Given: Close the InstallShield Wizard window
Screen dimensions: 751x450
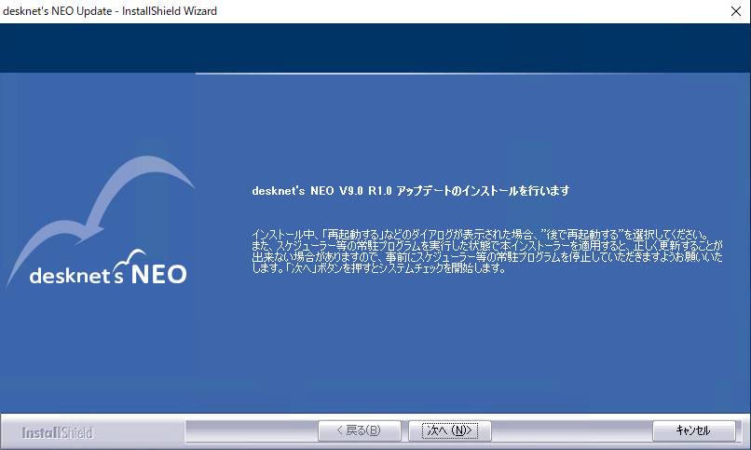Looking at the screenshot, I should pyautogui.click(x=736, y=11).
